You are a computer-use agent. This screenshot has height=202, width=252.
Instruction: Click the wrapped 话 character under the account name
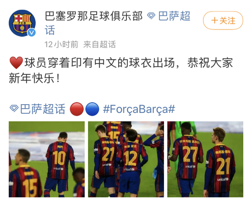click(x=50, y=30)
